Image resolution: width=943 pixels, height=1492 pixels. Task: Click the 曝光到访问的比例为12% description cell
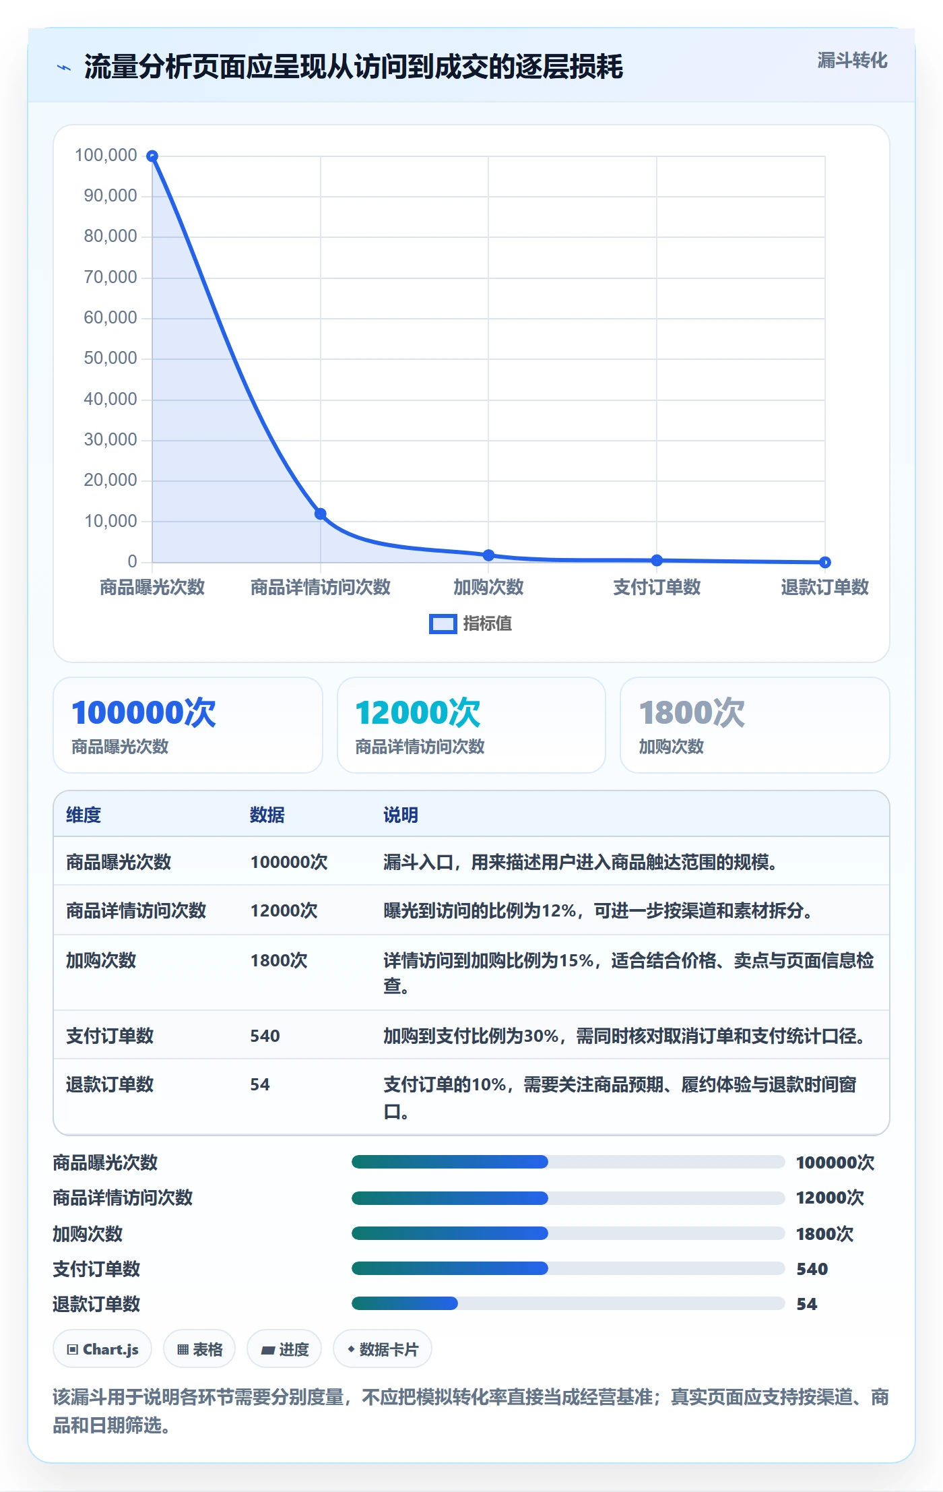601,910
